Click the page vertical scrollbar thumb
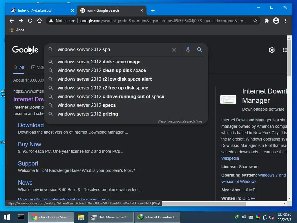Viewport: 297px width, 223px height. click(x=289, y=58)
